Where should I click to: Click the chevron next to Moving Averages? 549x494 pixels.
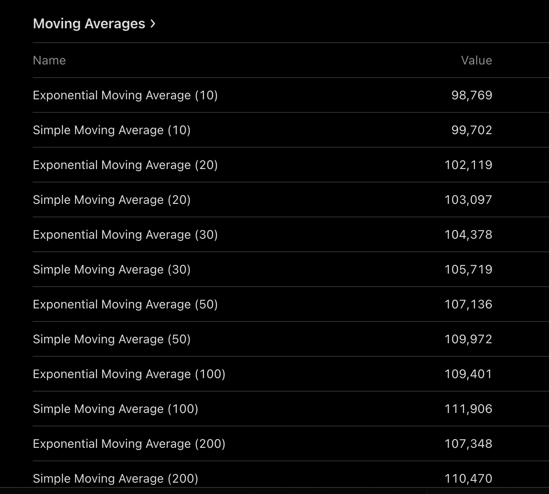point(153,24)
